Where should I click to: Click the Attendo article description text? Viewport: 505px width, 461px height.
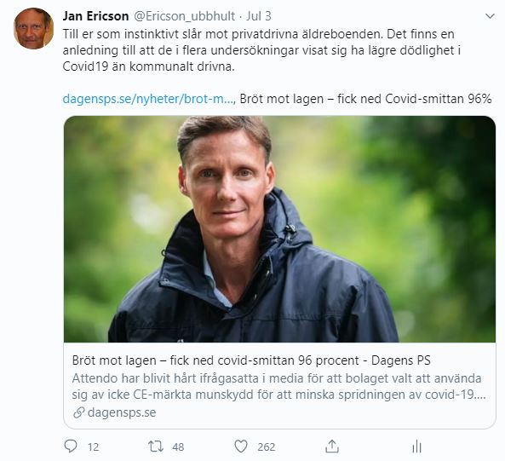click(x=279, y=386)
